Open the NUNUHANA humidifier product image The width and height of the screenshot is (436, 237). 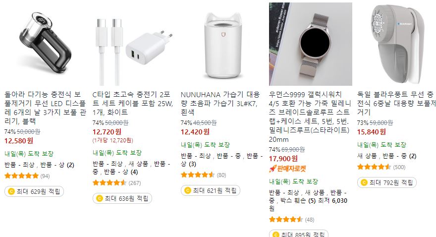coord(222,44)
